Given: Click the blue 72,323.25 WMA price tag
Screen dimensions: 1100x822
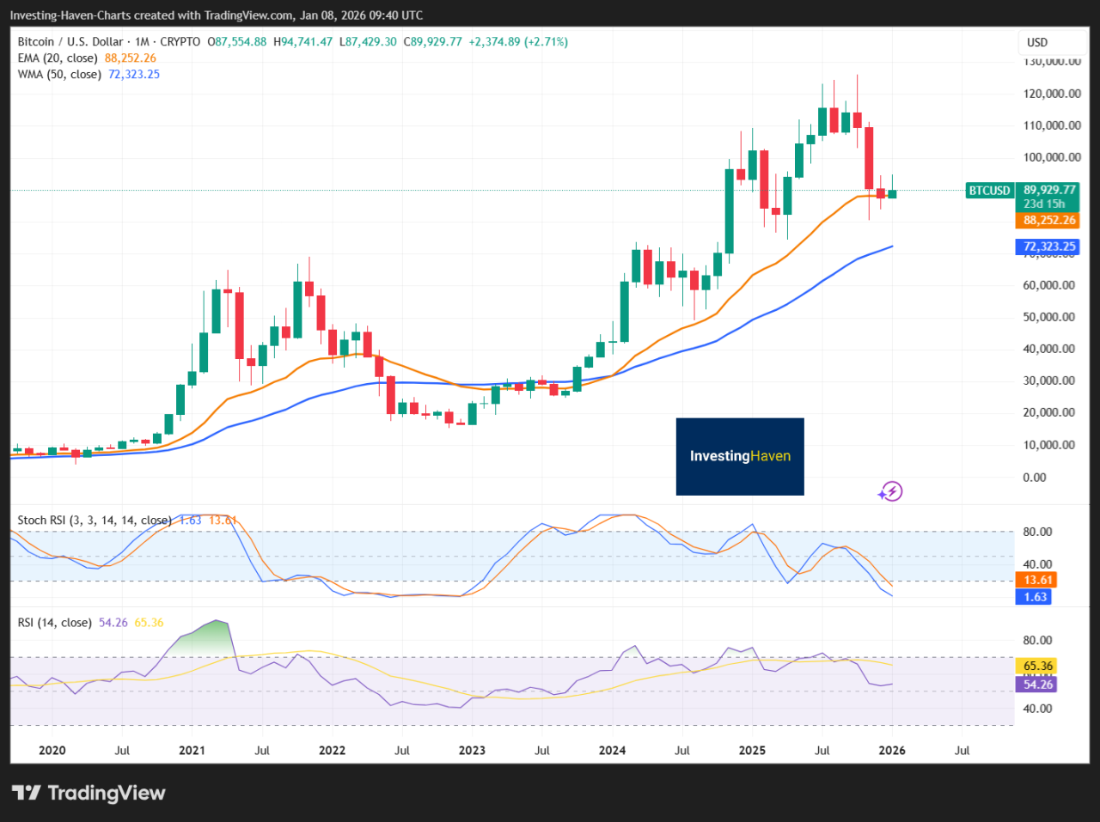Looking at the screenshot, I should pos(1049,247).
